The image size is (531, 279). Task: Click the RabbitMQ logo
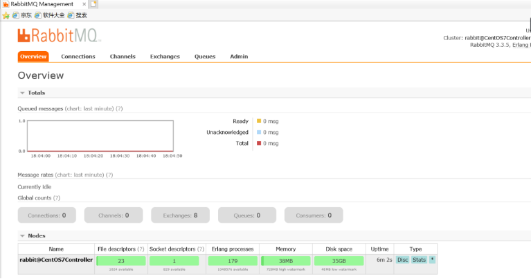[x=60, y=35]
